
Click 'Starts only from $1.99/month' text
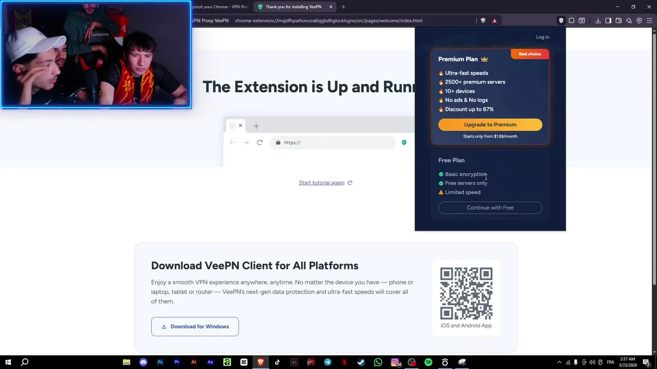click(490, 136)
